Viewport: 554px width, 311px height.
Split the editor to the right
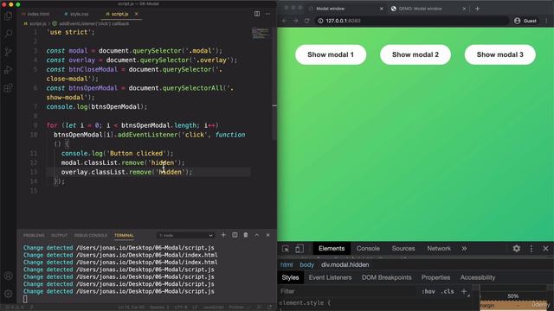tap(257, 14)
